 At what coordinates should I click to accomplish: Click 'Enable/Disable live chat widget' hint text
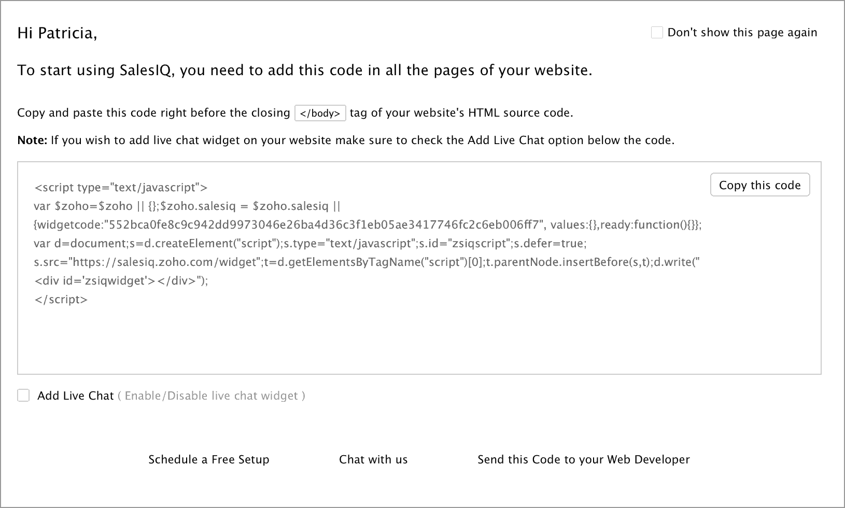(x=212, y=396)
